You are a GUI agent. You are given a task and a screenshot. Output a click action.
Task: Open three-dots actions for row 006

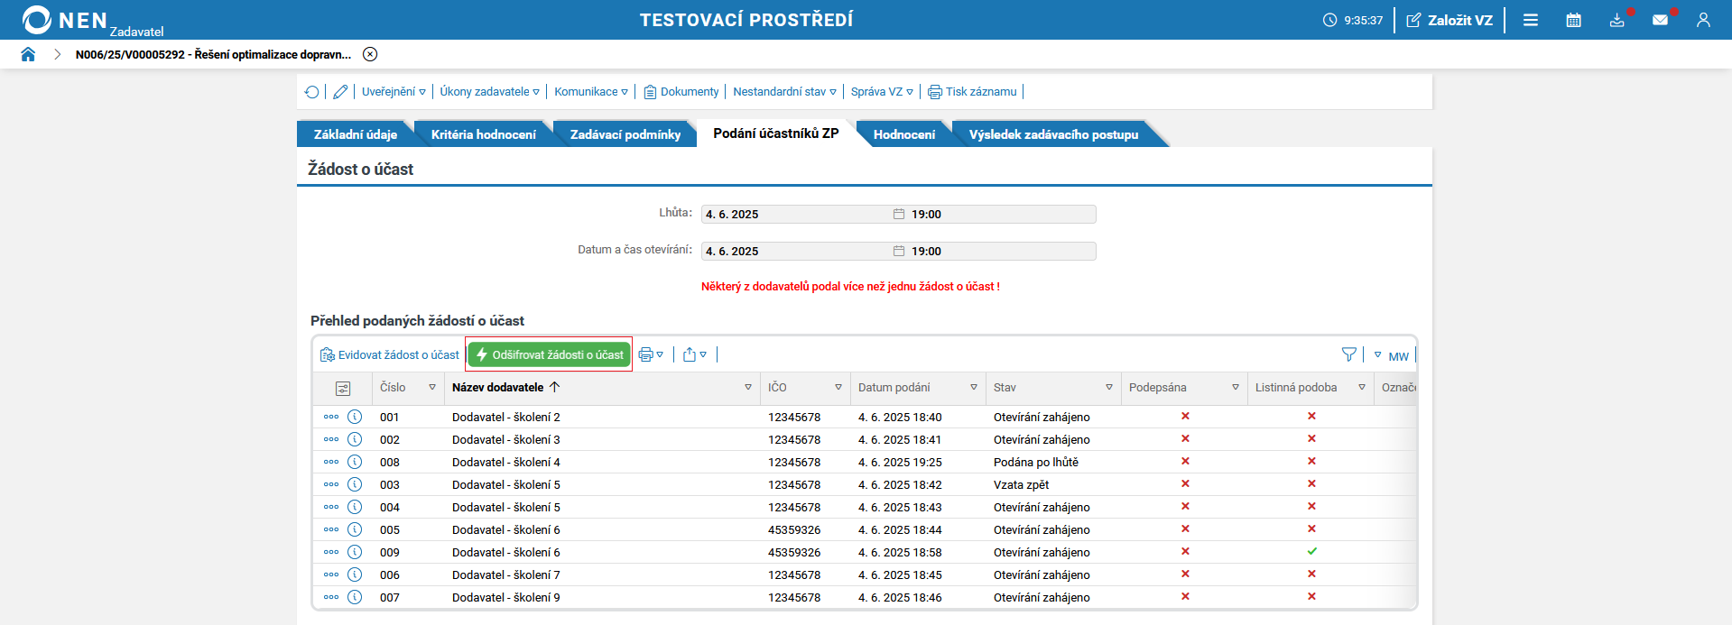[331, 574]
